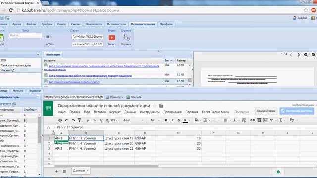This screenshot has height=178, width=317.
Task: Open the torcreting works act link
Action: 90,76
